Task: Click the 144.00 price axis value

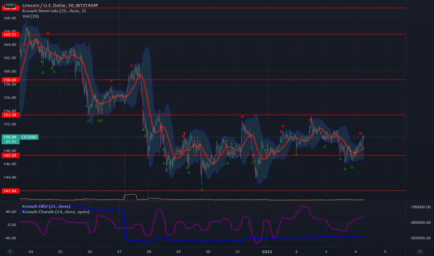Action: [10, 177]
